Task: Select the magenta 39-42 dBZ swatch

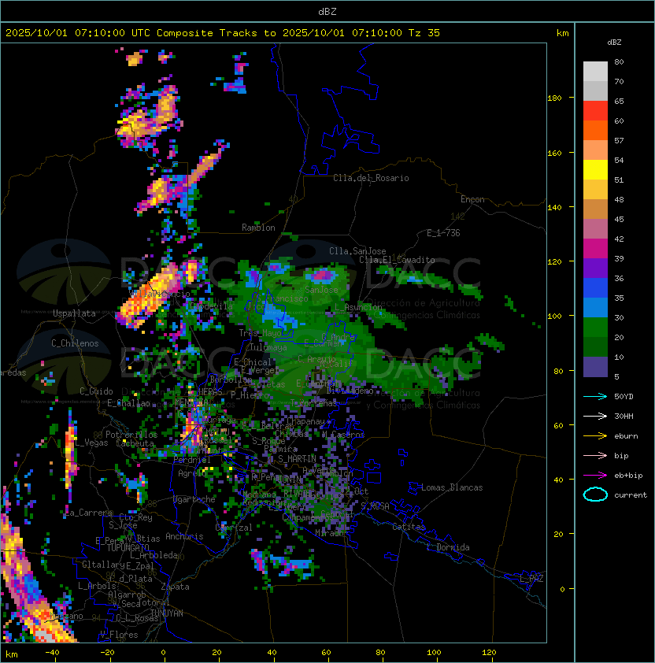Action: pos(595,249)
